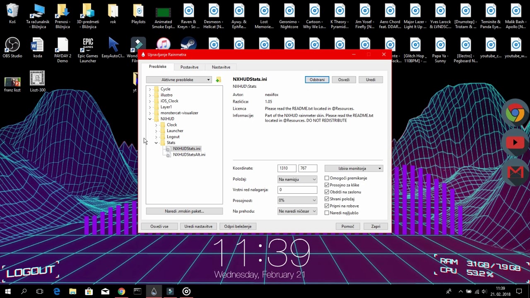The height and width of the screenshot is (298, 530).
Task: Open the Izbira monitorja dropdown
Action: (x=354, y=168)
